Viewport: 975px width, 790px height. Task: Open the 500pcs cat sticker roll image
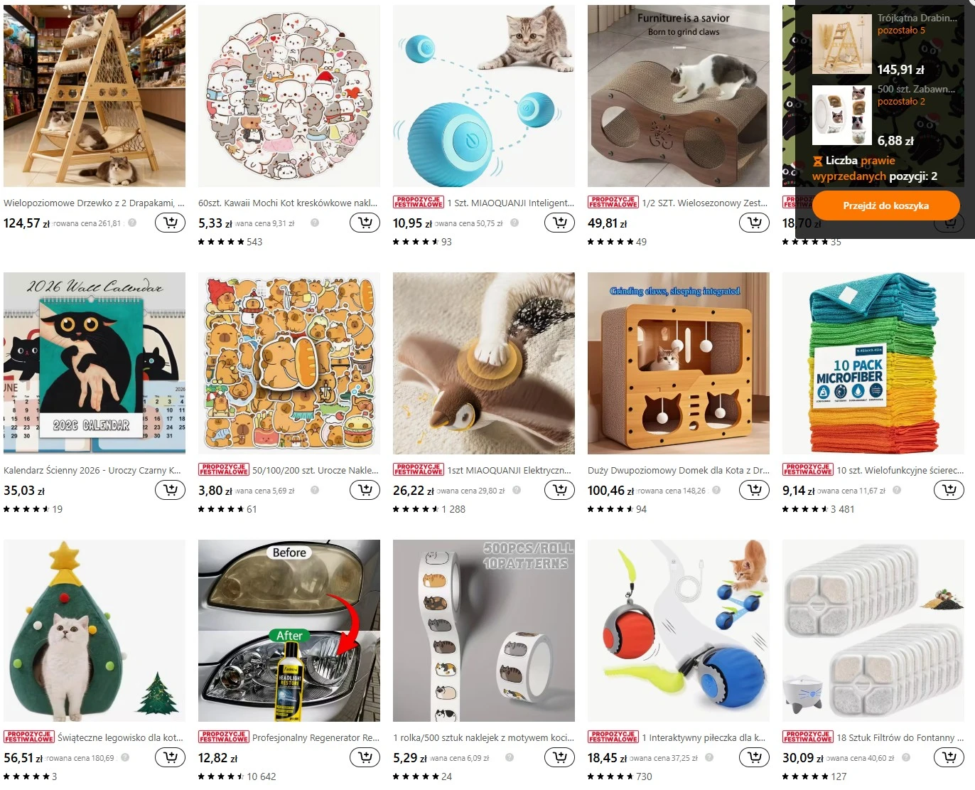click(484, 631)
